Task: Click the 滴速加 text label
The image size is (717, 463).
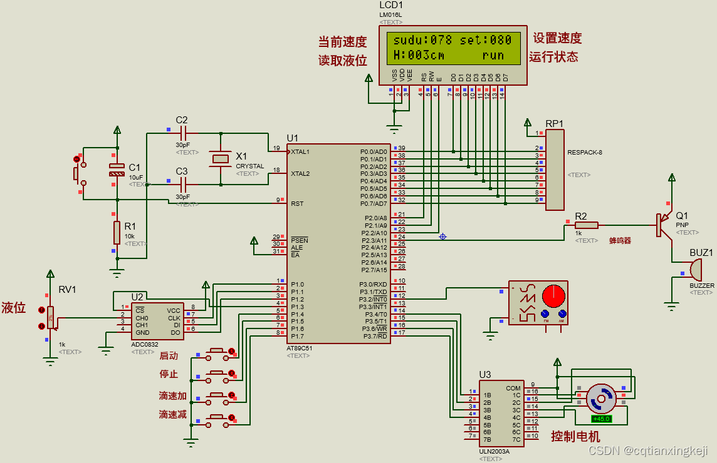Action: (x=173, y=395)
